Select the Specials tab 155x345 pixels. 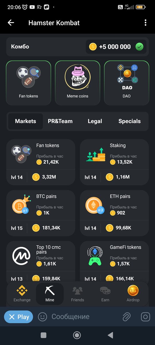[x=130, y=121]
